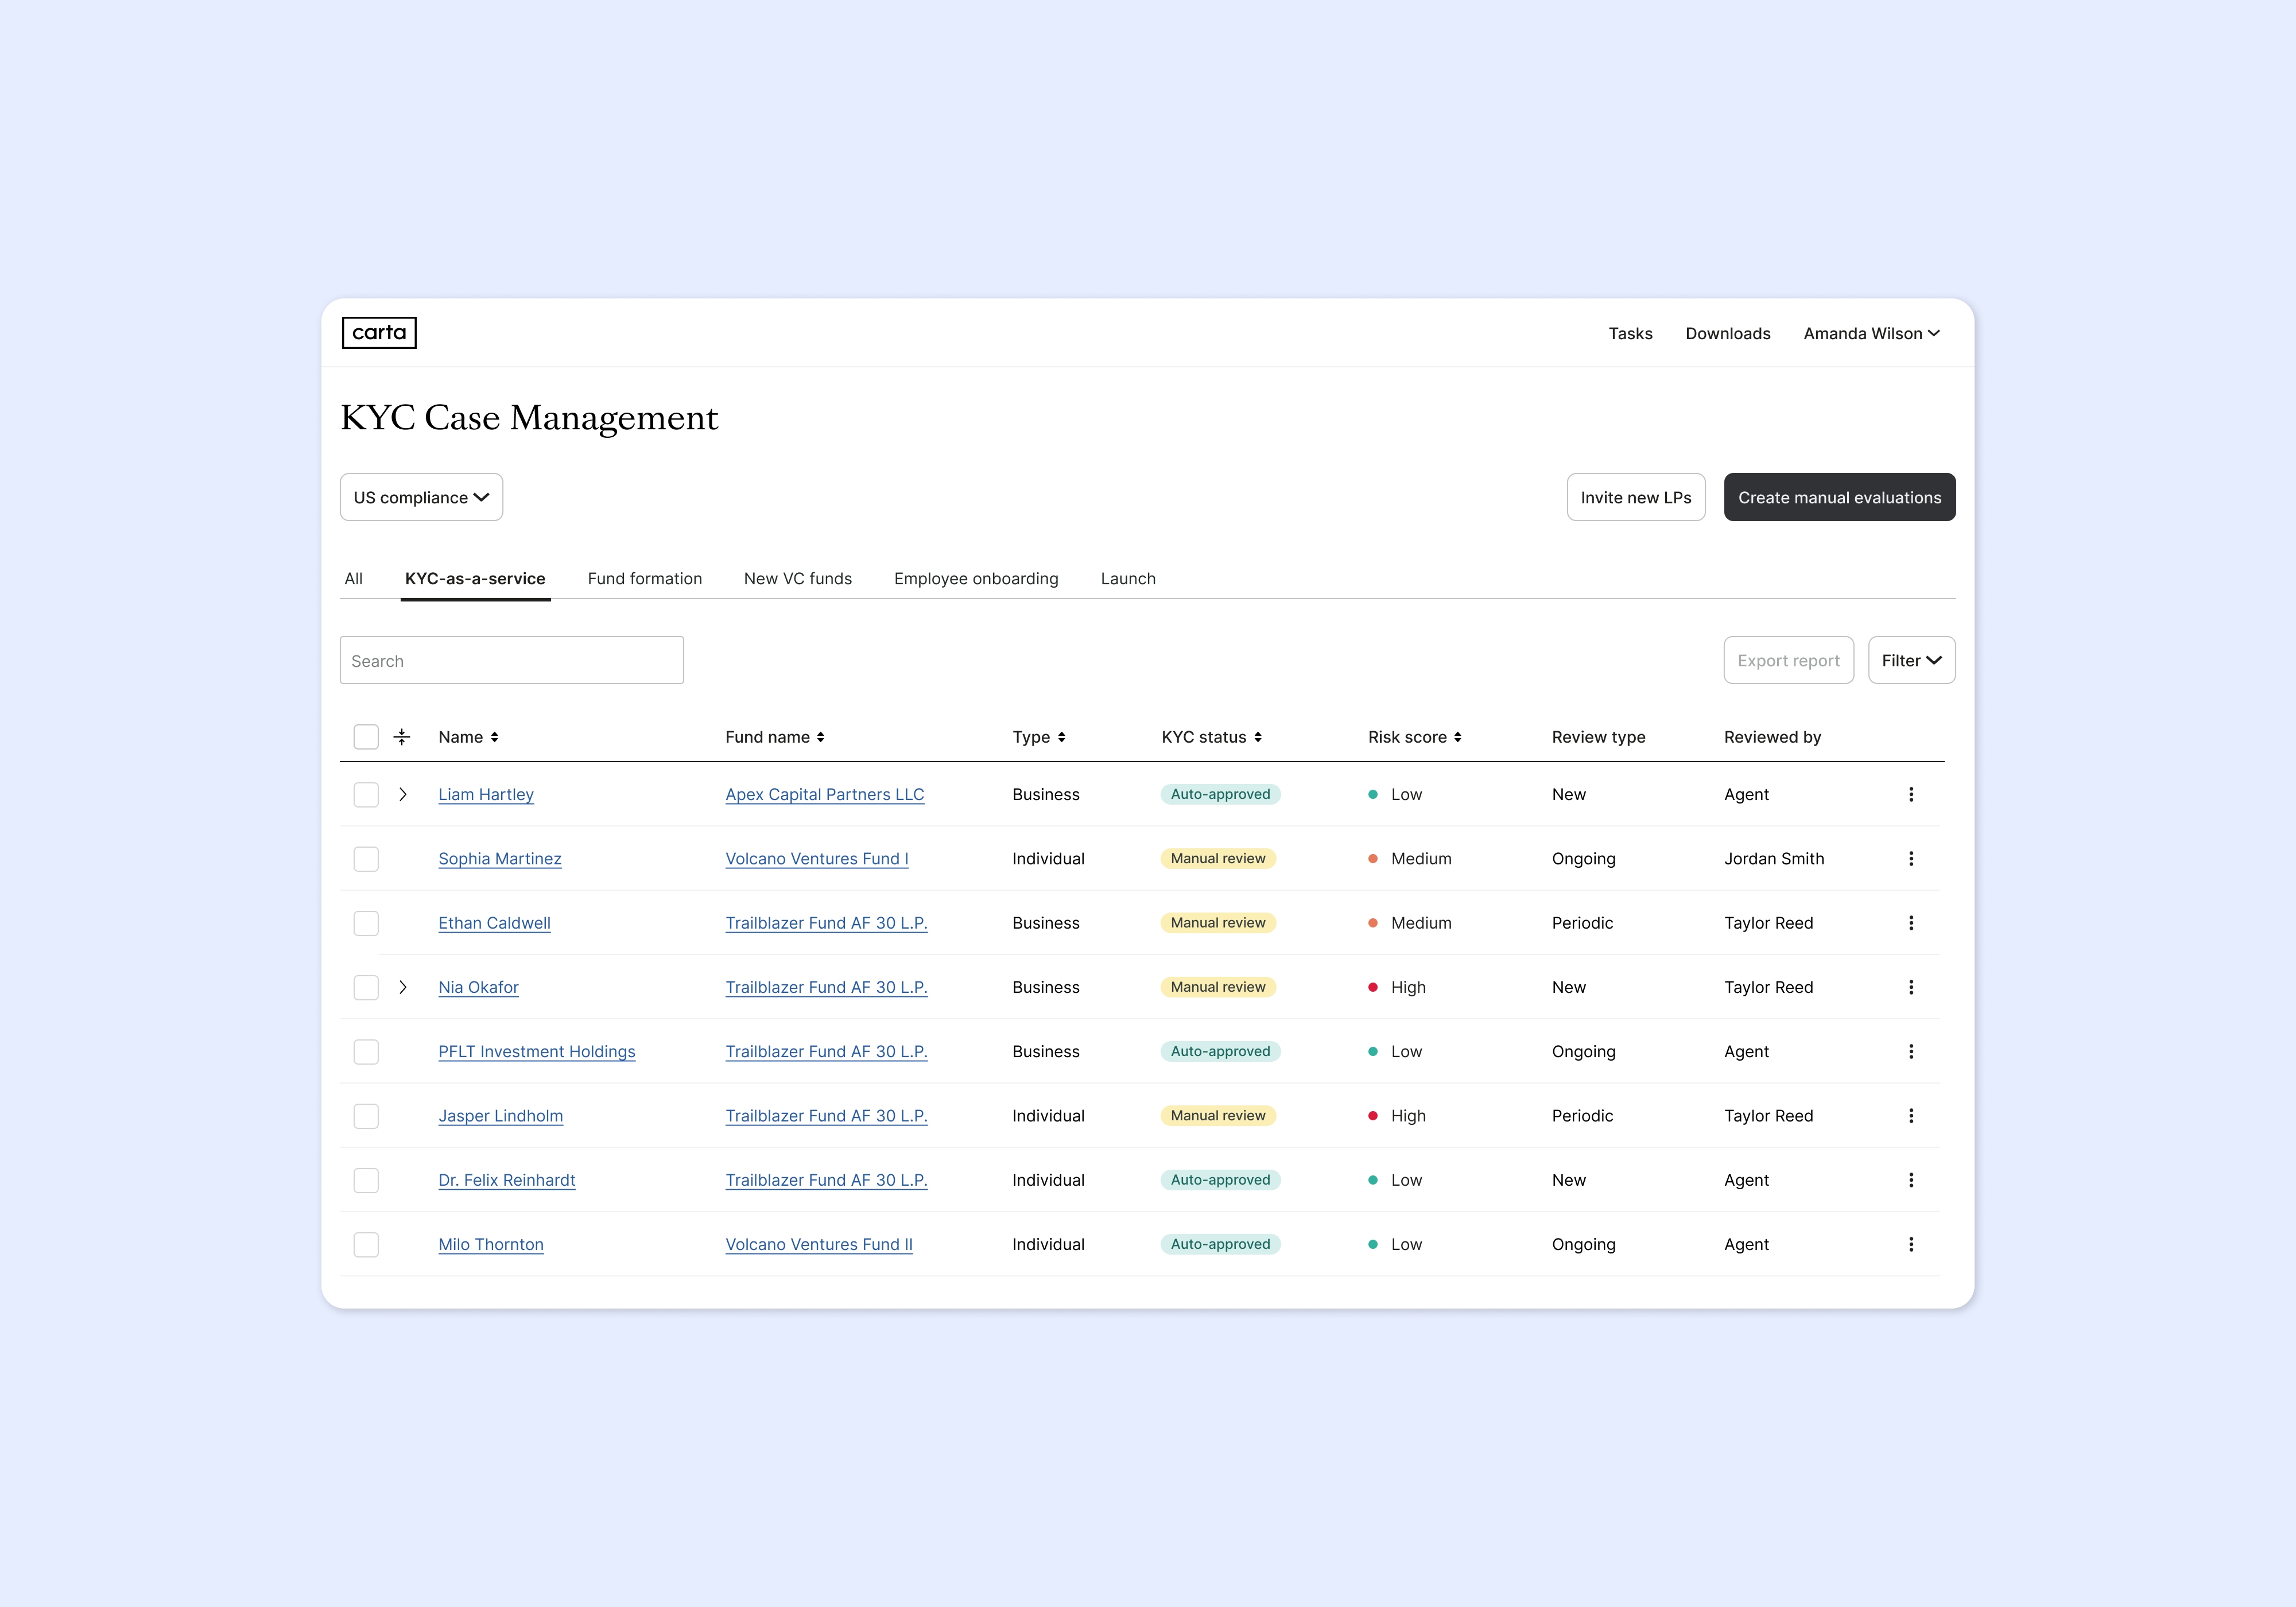This screenshot has width=2296, height=1607.
Task: Tick the select-all checkbox in table header
Action: coord(366,737)
